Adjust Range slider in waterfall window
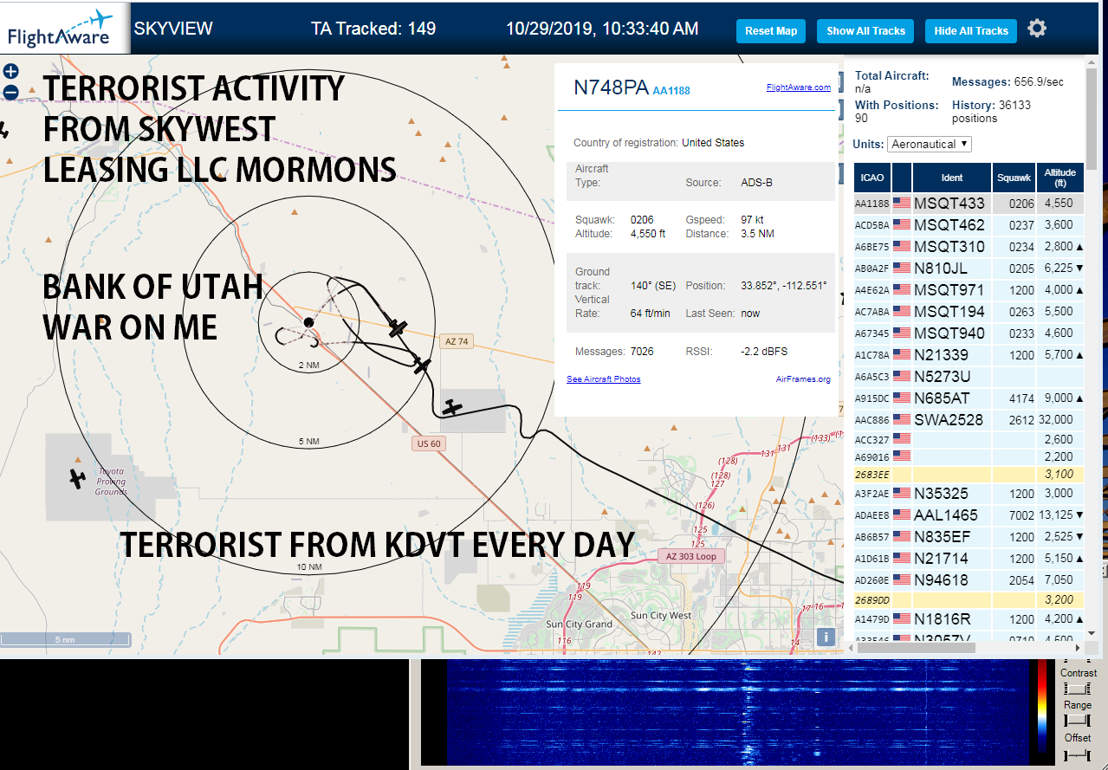Screen dimensions: 1108x770 click(x=1078, y=721)
